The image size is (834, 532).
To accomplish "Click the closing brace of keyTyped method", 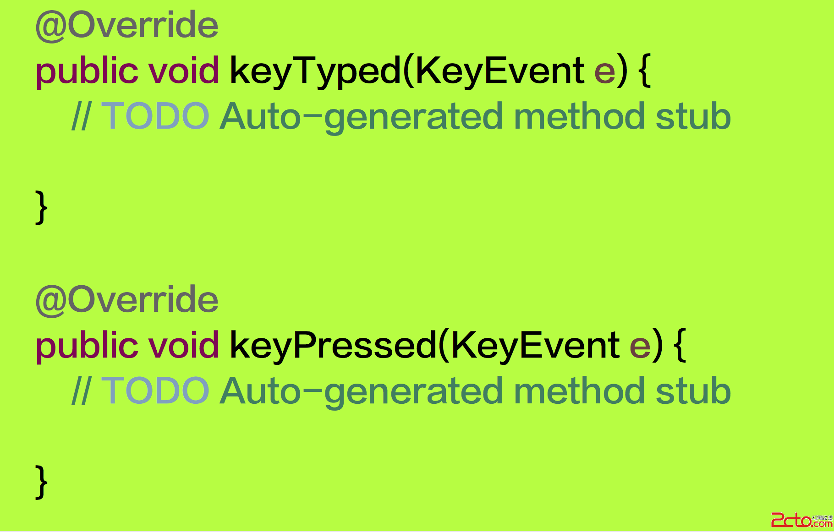I will (x=41, y=208).
